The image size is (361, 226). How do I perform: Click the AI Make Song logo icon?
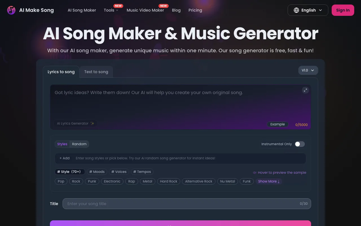point(11,10)
